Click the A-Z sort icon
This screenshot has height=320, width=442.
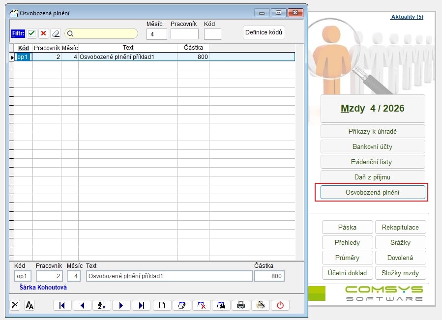(102, 305)
